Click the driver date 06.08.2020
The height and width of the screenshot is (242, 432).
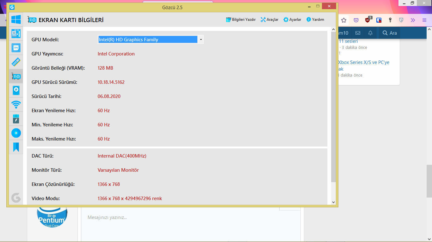point(109,96)
